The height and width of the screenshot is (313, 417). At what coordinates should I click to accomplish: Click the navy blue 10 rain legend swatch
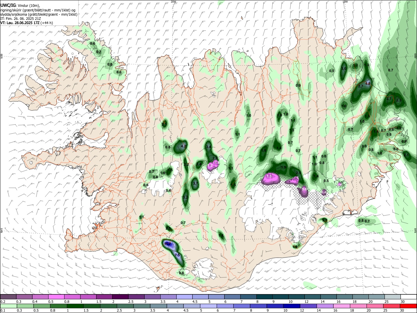tap(291, 306)
